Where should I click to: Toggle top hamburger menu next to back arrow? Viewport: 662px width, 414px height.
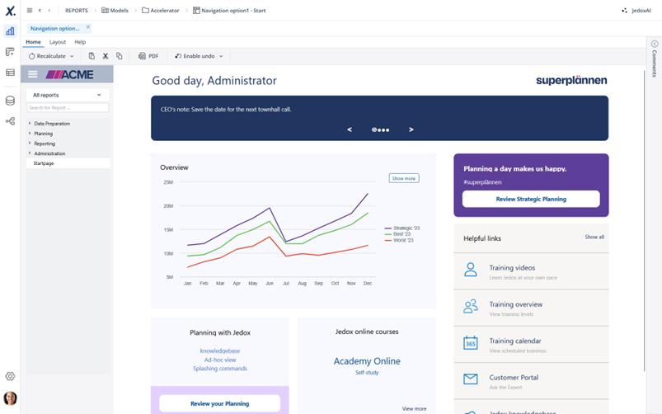pos(30,11)
